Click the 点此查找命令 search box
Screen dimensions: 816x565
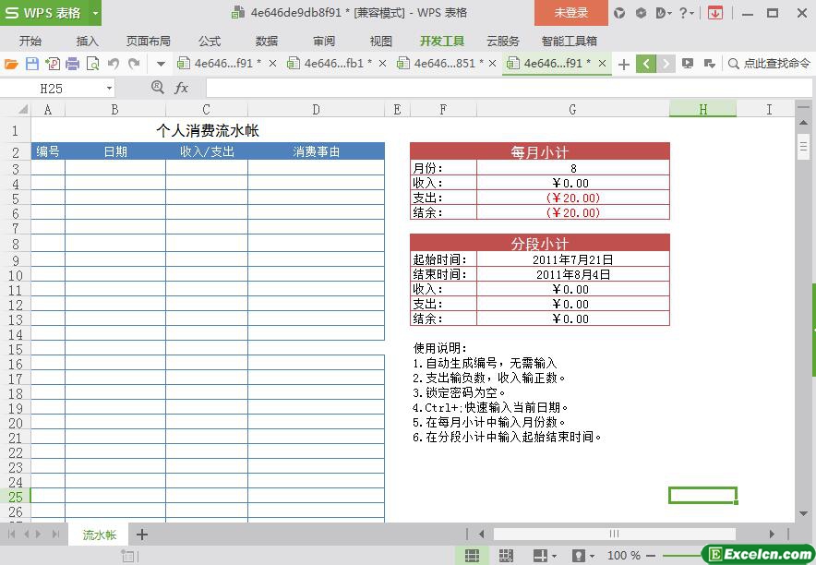click(768, 64)
